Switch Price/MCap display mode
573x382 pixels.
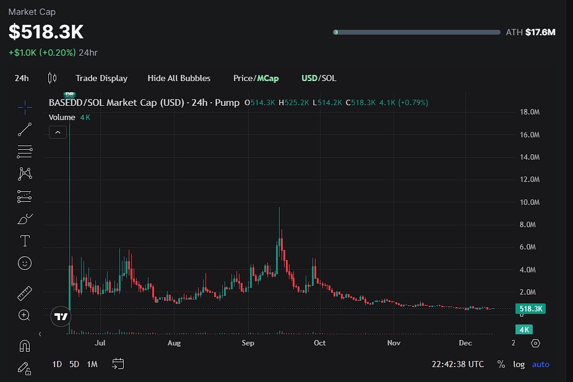click(x=256, y=78)
